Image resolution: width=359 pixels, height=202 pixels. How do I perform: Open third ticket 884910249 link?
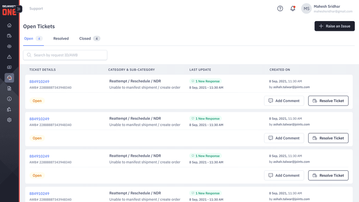(39, 156)
